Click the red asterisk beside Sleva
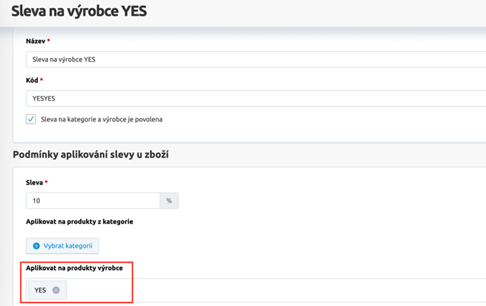The width and height of the screenshot is (486, 306). click(46, 182)
